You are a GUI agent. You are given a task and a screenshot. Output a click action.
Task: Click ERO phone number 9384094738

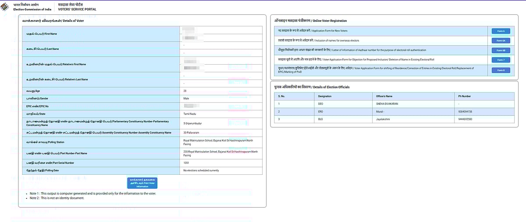pos(465,111)
